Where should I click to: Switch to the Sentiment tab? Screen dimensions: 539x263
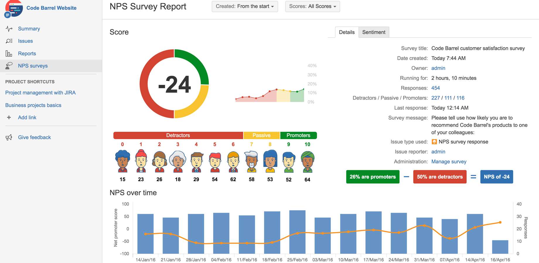[x=374, y=32]
